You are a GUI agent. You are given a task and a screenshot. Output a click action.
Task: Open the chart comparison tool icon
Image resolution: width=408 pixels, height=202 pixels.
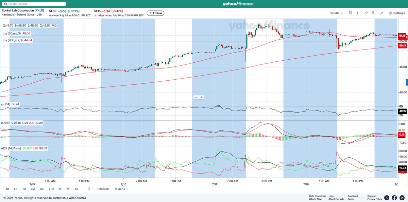[351, 13]
